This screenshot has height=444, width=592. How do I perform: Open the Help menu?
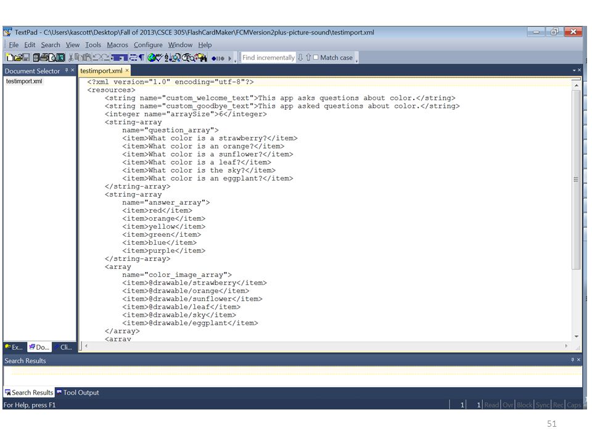point(205,44)
